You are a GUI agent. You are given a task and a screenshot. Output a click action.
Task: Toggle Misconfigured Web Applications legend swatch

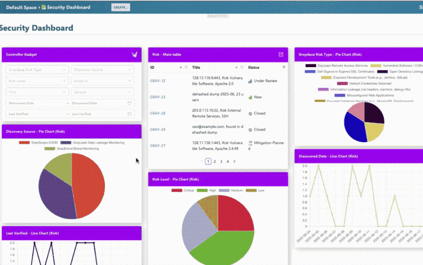tap(340, 95)
